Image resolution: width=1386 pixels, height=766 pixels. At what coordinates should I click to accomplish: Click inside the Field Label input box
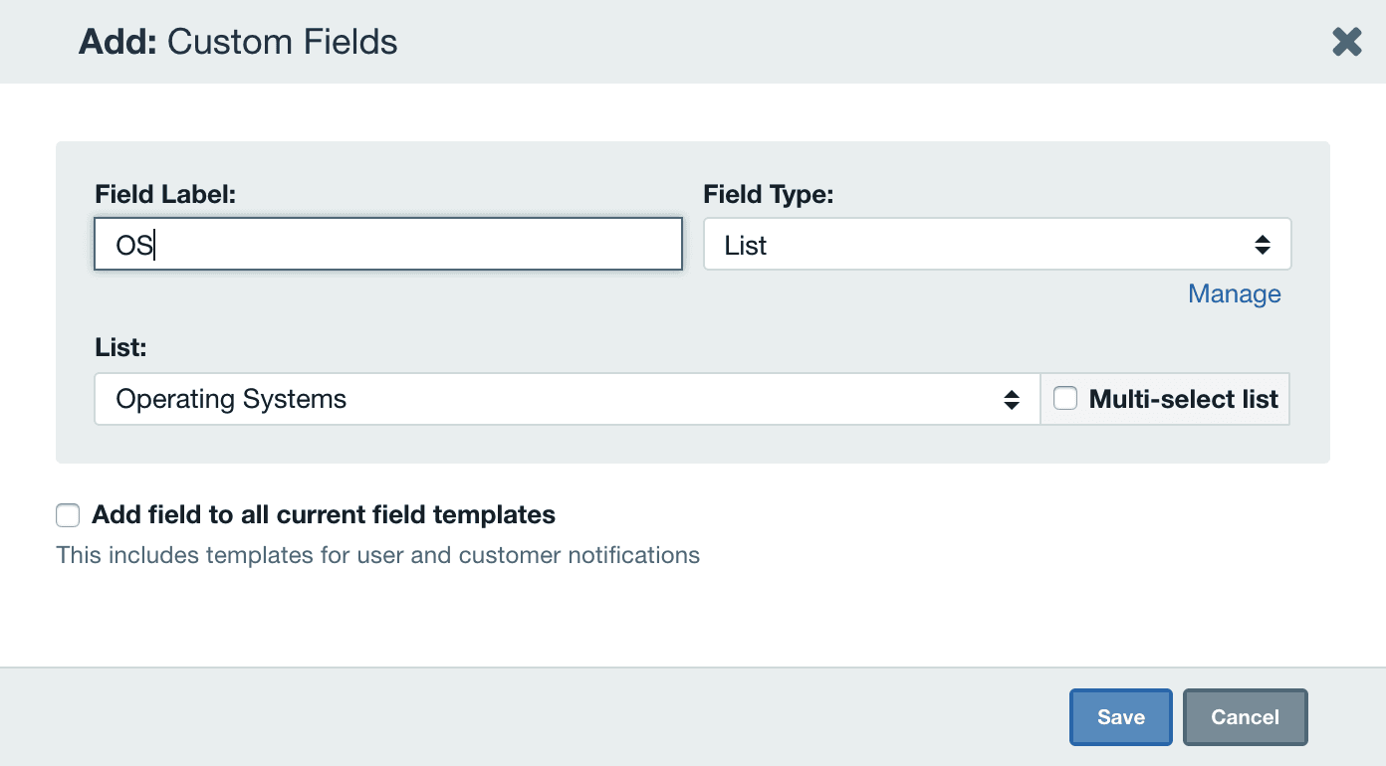coord(387,244)
